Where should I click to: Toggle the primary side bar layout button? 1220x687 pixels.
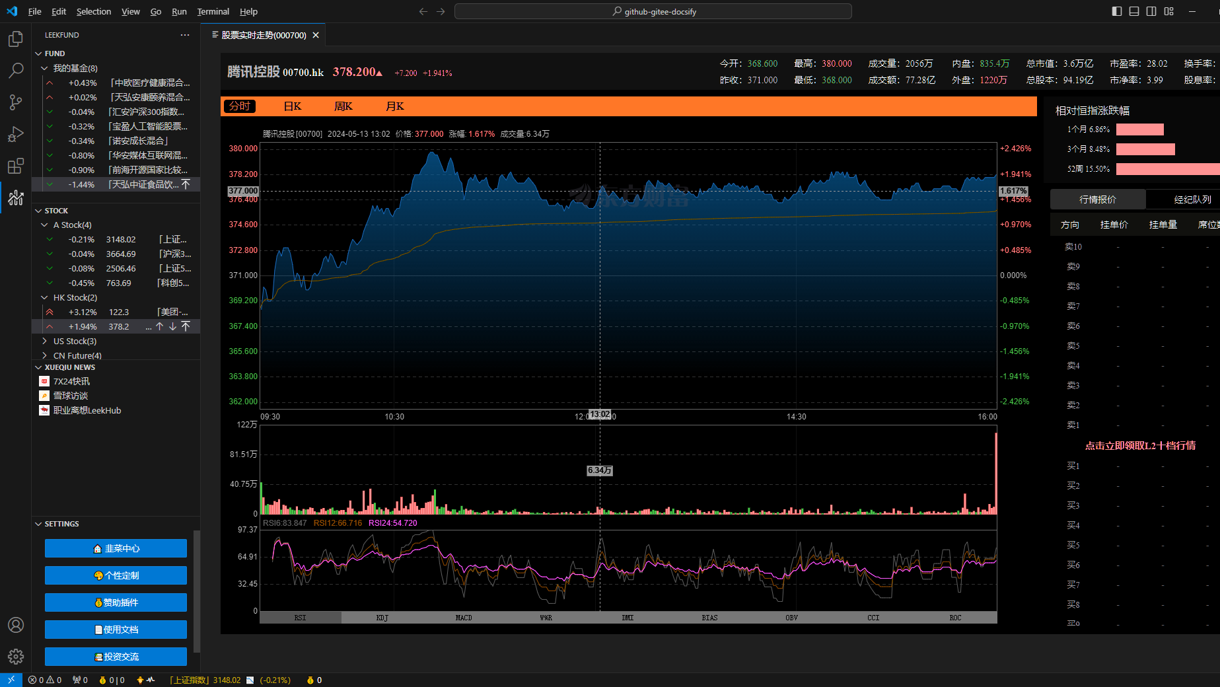[1117, 11]
